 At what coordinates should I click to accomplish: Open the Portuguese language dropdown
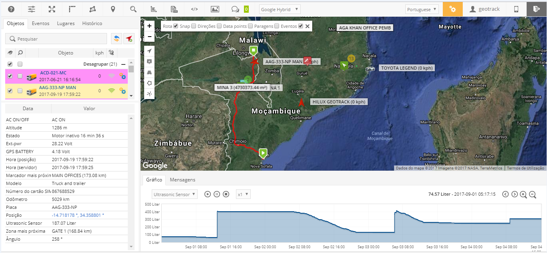point(422,10)
